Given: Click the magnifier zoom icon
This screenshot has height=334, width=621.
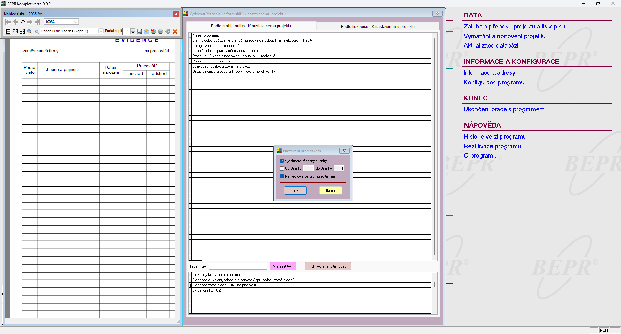Looking at the screenshot, I should click(x=29, y=31).
